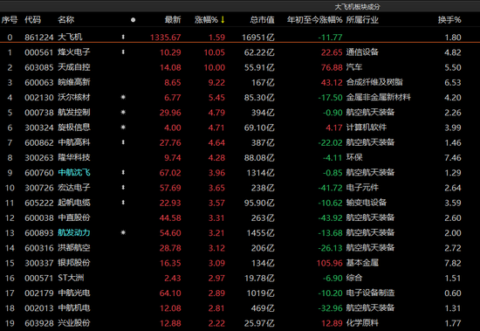The height and width of the screenshot is (331, 480).
Task: Open stock 洪都航空
Action: (74, 247)
